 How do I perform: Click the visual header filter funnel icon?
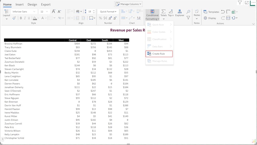(240, 3)
